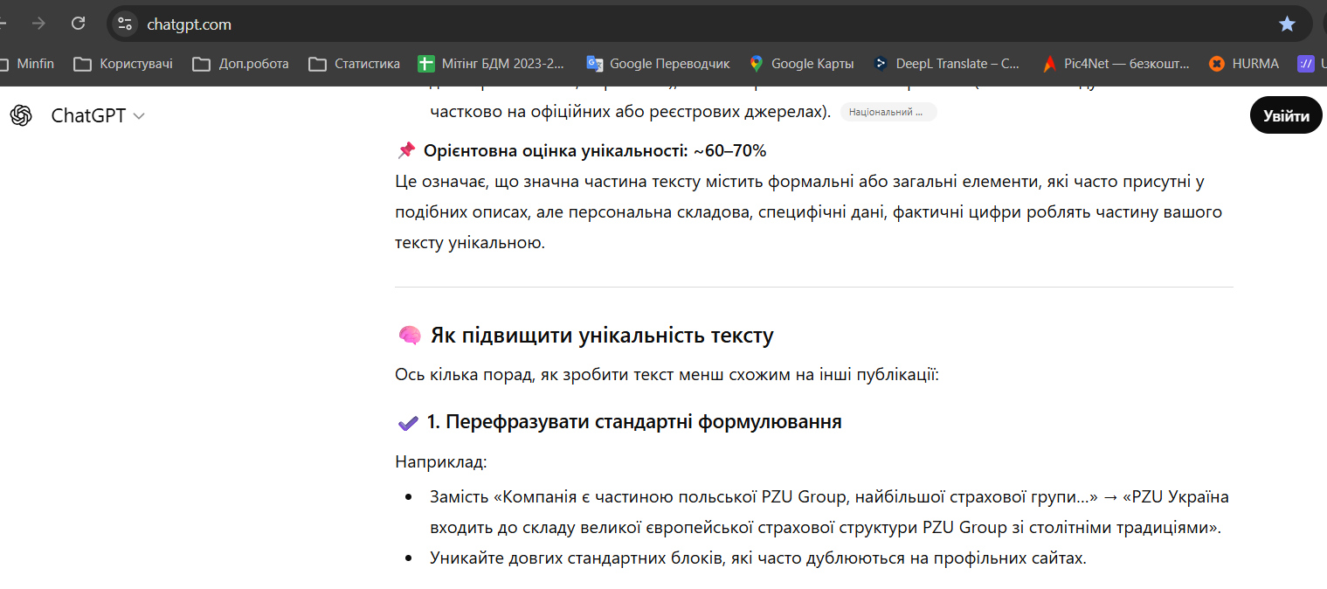Go forward with the browser arrow
The height and width of the screenshot is (589, 1327).
click(38, 24)
